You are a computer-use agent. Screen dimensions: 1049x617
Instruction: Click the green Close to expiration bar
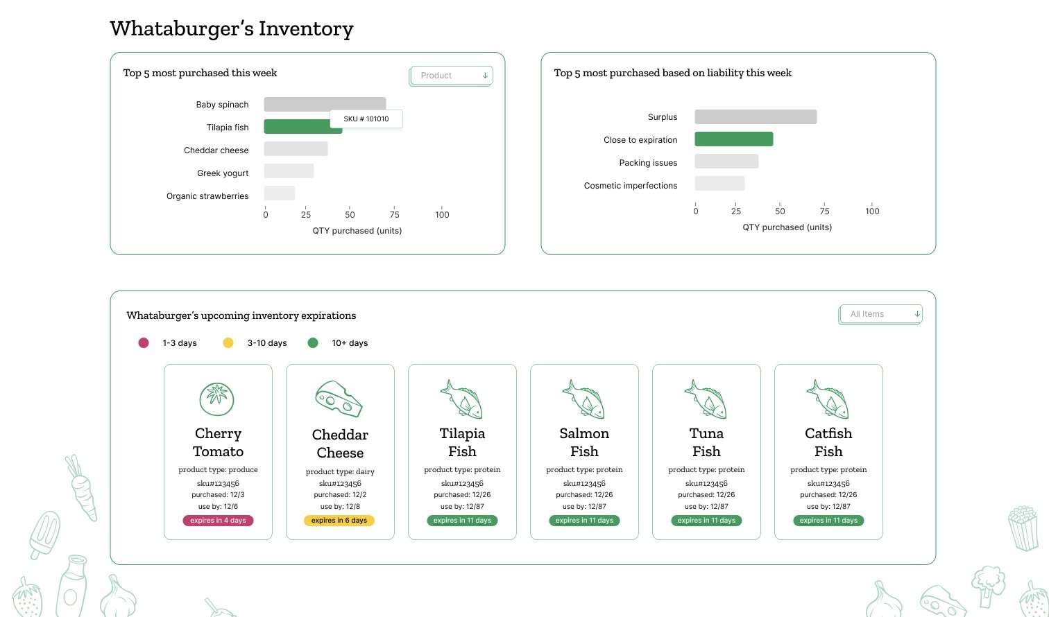click(734, 139)
